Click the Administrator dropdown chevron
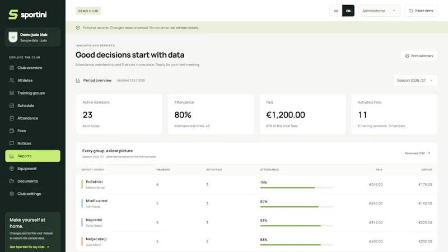 point(394,11)
